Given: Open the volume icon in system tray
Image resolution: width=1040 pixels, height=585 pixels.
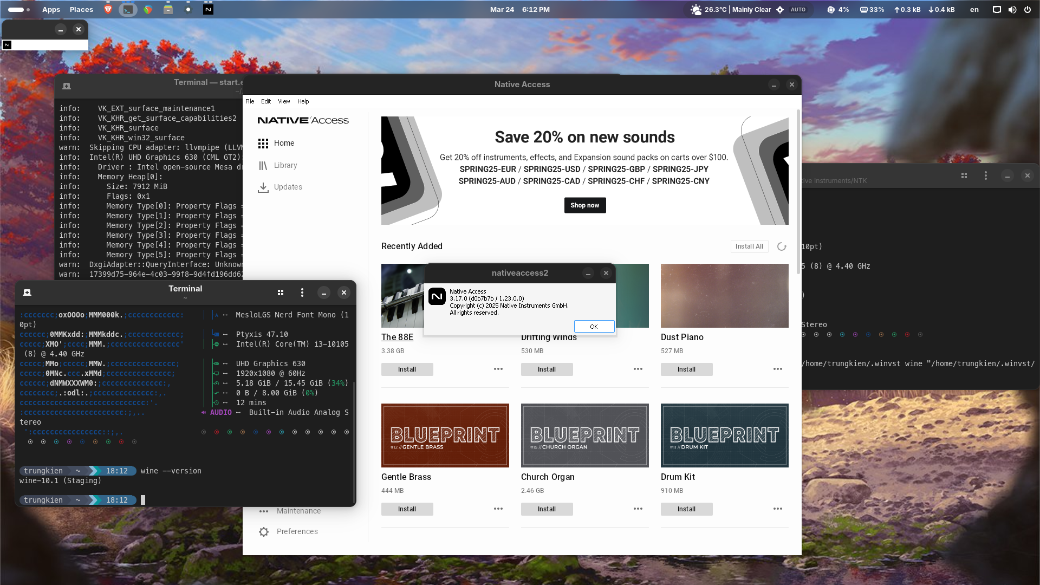Looking at the screenshot, I should [1012, 9].
